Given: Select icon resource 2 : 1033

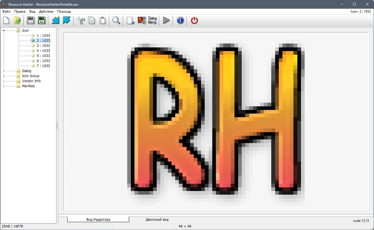Looking at the screenshot, I should tap(43, 40).
